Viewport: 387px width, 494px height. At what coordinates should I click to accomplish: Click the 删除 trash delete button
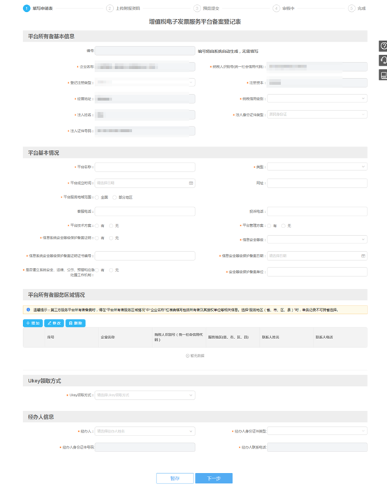pos(75,323)
